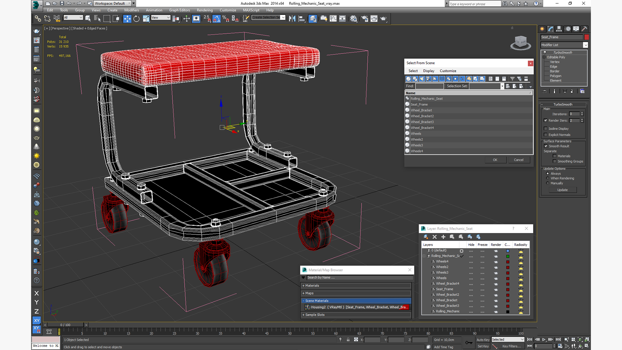The width and height of the screenshot is (622, 350).
Task: Enable Separate by Materials checkbox
Action: point(555,156)
